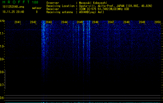Click the A504HB(yagi 4el) antenna text
This screenshot has height=103, width=163.
[91, 12]
